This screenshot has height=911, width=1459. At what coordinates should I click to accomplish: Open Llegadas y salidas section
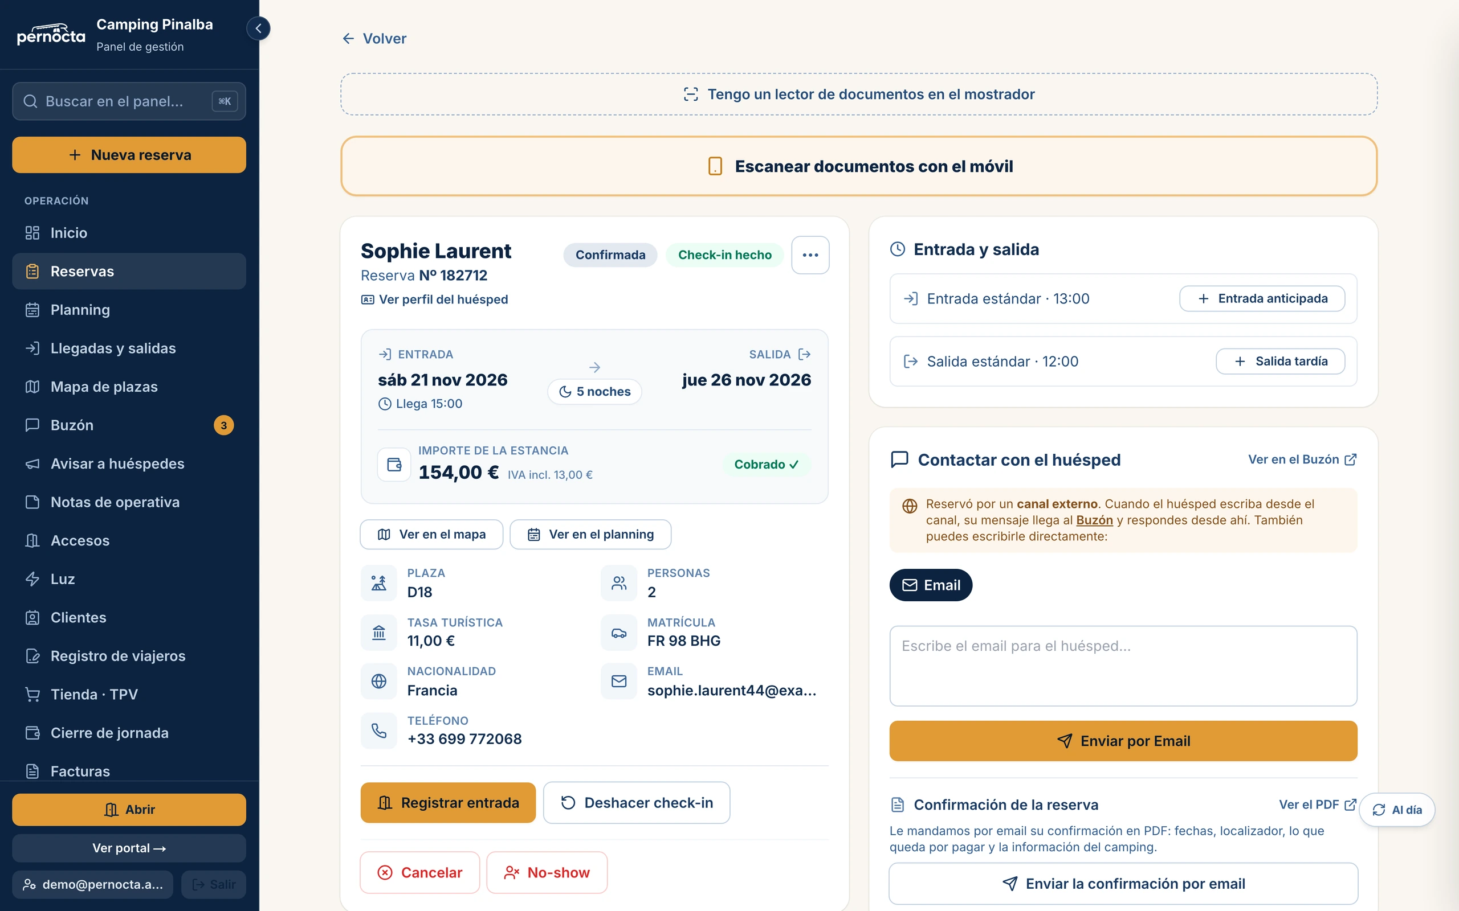[129, 348]
